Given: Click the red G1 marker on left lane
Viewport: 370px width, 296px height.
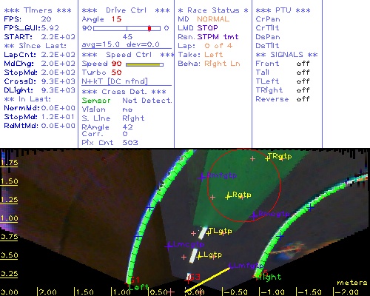Looking at the screenshot, I should (135, 280).
